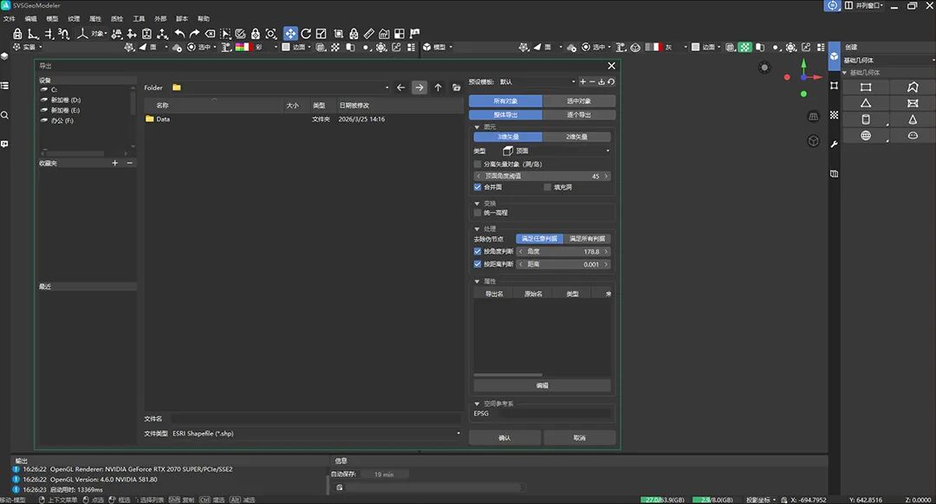Toggle the 统一高程 checkbox
936x504 pixels.
(478, 212)
